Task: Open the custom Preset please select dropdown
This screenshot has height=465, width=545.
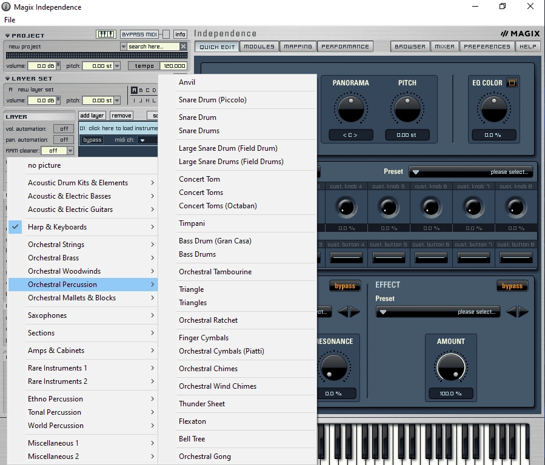Action: point(471,172)
